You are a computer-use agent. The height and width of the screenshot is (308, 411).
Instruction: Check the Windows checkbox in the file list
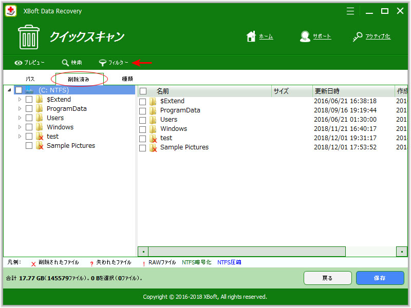143,129
